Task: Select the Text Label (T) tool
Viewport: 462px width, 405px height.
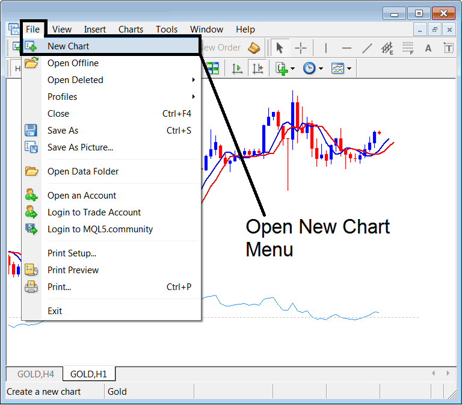Action: coord(448,48)
